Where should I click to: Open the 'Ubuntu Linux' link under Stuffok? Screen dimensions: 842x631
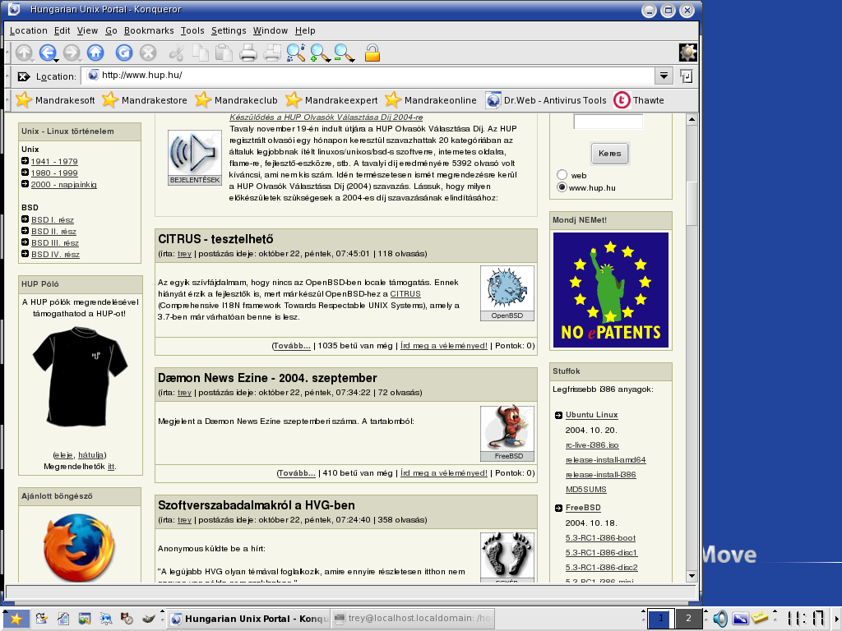[x=592, y=415]
